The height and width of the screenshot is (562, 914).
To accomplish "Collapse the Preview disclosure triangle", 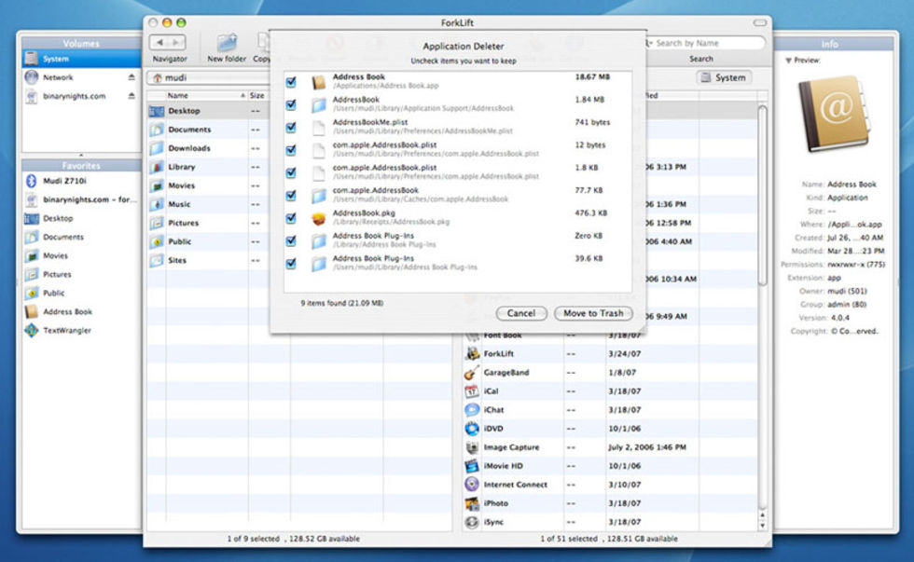I will click(788, 60).
